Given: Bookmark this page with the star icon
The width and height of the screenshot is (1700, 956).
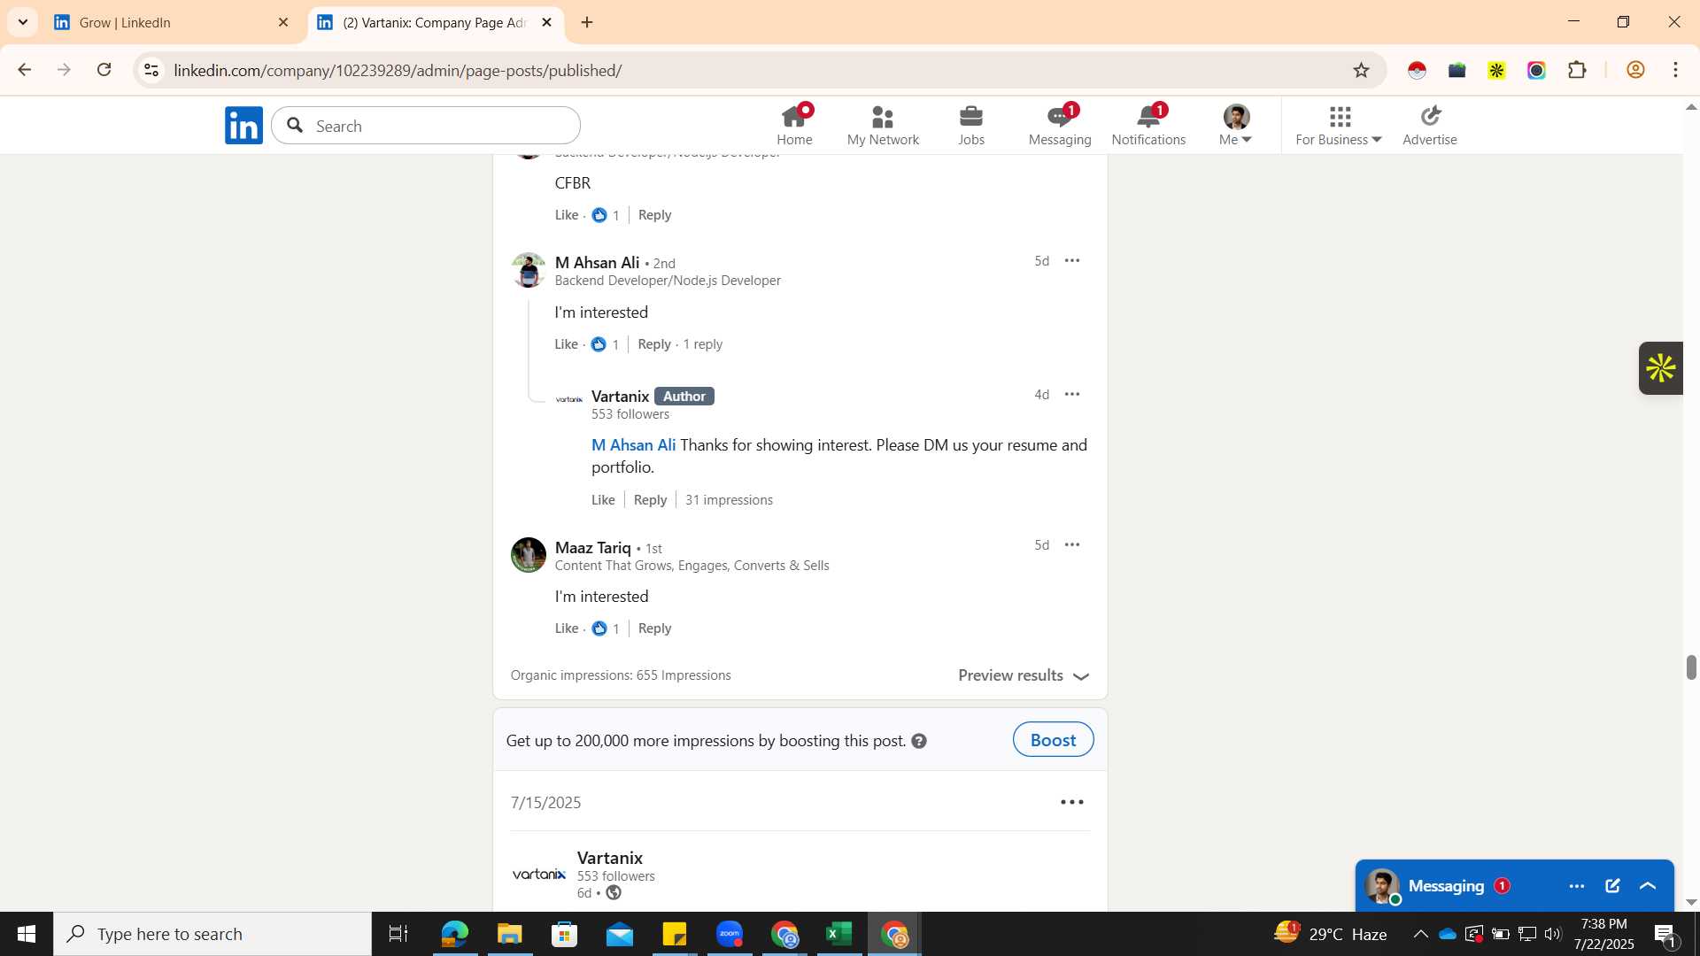Looking at the screenshot, I should (1361, 70).
